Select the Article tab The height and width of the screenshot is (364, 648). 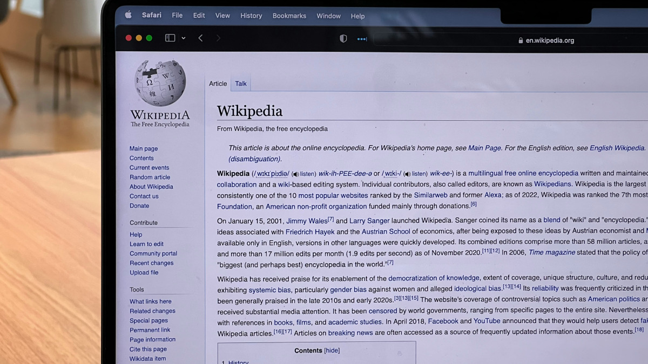(218, 84)
